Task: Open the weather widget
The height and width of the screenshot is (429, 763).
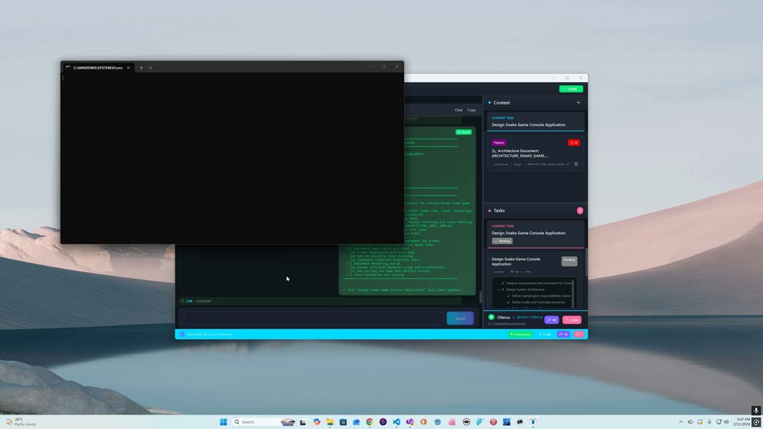Action: (20, 422)
